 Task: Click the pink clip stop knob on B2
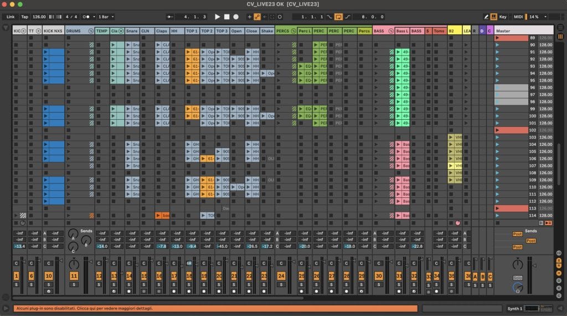tap(458, 223)
